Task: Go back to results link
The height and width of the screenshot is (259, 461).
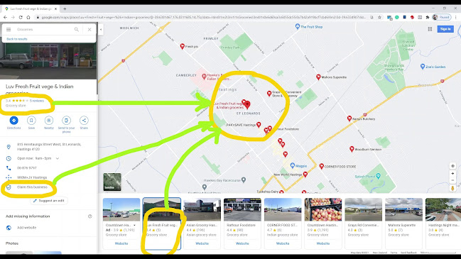Action: 17,39
